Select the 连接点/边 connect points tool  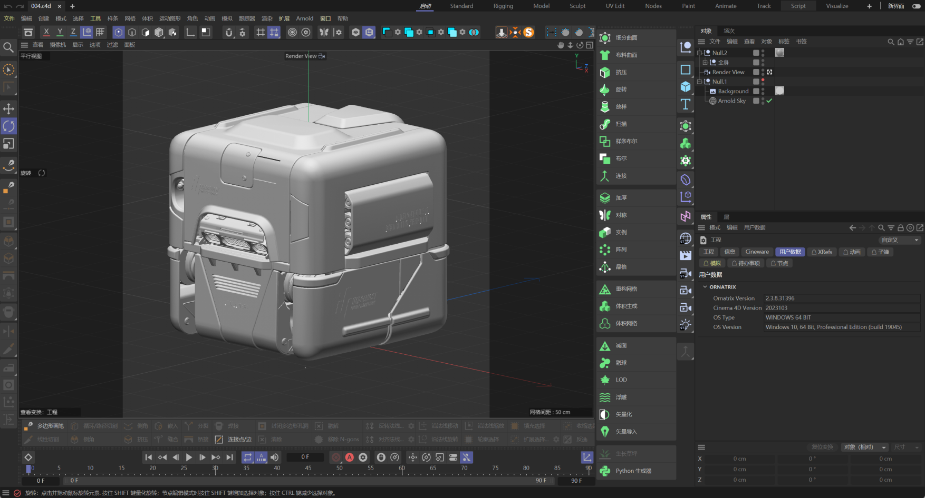point(234,439)
